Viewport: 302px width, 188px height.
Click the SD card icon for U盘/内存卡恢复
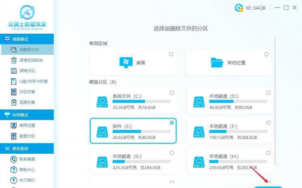tap(13, 81)
